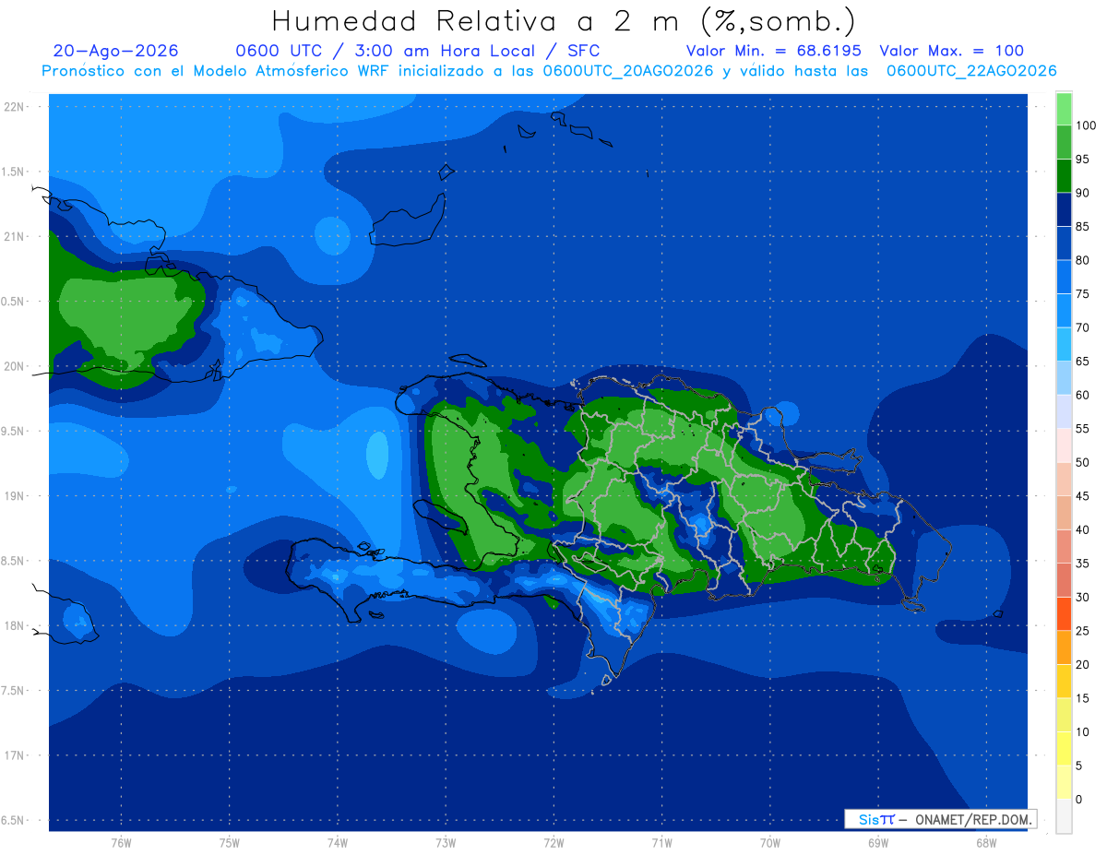Click the legend value '20'

(x=1082, y=664)
